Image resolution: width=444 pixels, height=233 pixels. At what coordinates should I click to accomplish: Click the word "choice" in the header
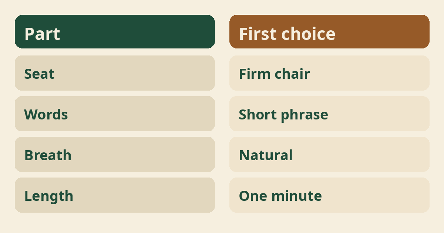[x=308, y=34]
